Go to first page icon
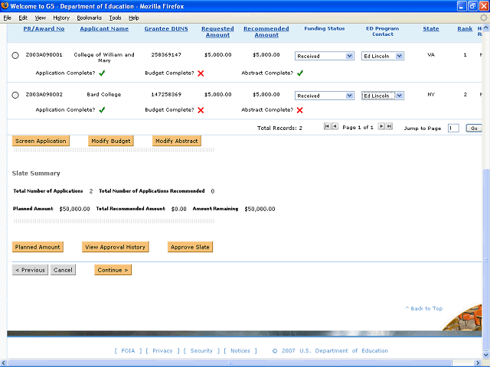This screenshot has width=490, height=367. click(327, 126)
